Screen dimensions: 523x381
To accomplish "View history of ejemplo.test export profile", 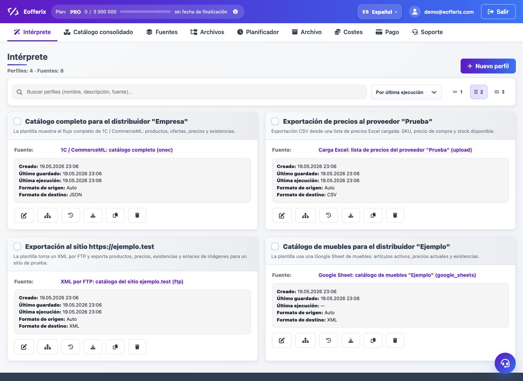I will (71, 347).
